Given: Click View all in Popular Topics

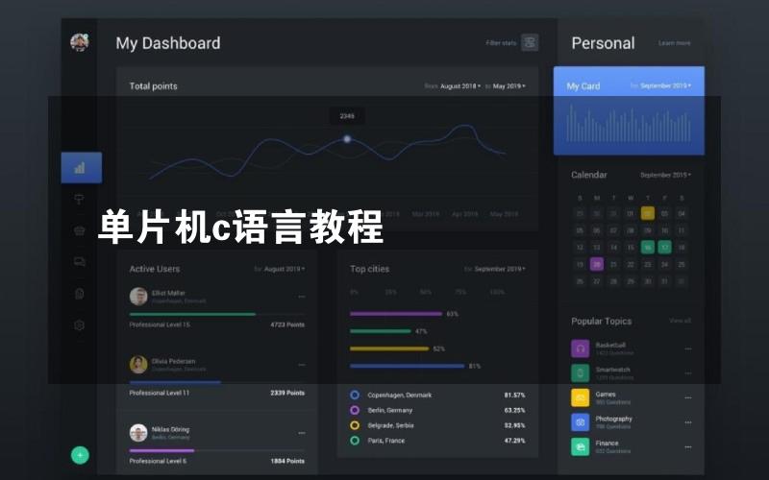Looking at the screenshot, I should pyautogui.click(x=680, y=321).
